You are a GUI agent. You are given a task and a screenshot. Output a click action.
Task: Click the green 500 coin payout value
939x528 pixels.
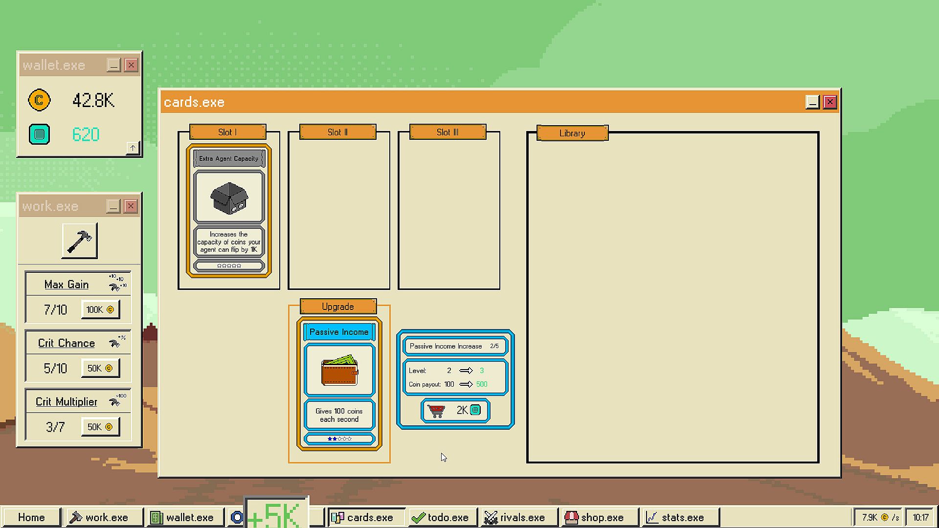[482, 384]
